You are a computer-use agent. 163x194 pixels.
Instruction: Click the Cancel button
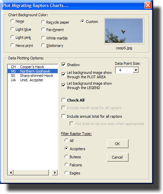[x=117, y=157]
